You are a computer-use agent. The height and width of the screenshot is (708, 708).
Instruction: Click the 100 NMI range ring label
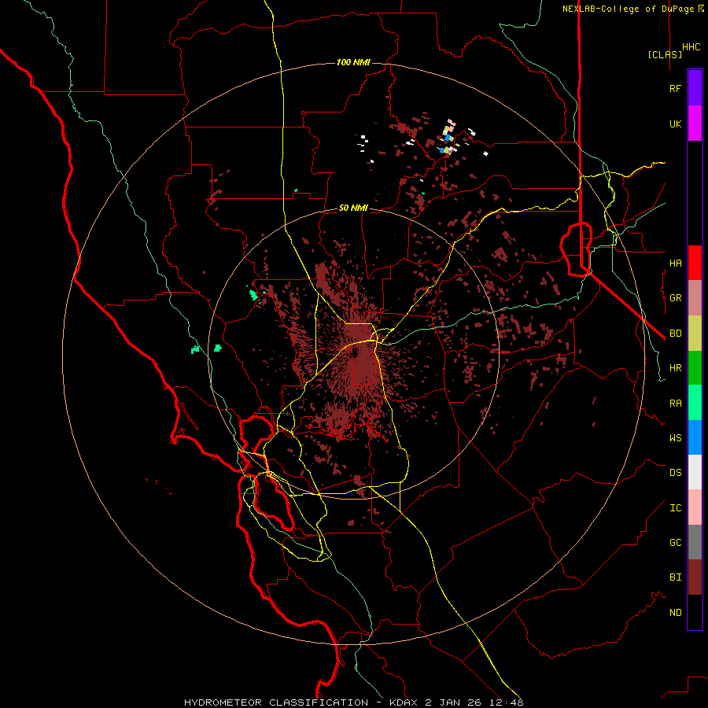[x=353, y=62]
